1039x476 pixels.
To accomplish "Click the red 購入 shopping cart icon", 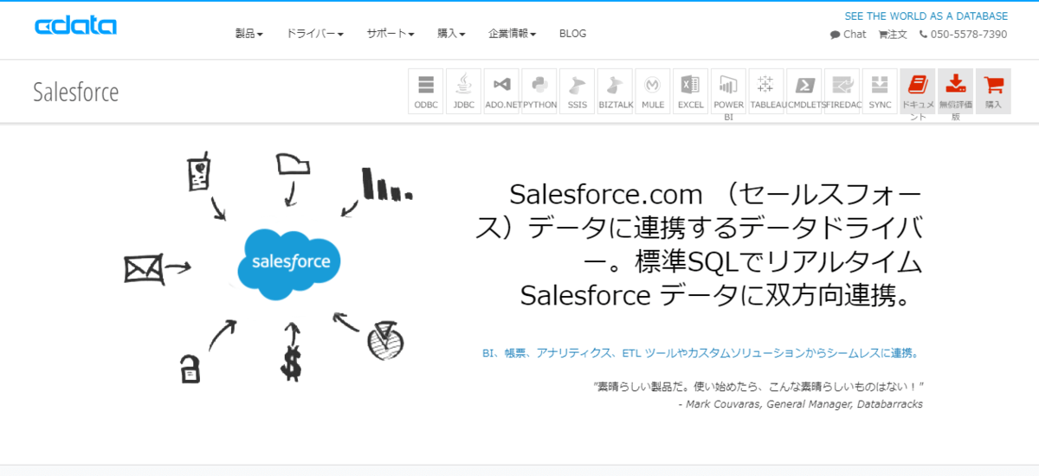I will coord(993,91).
